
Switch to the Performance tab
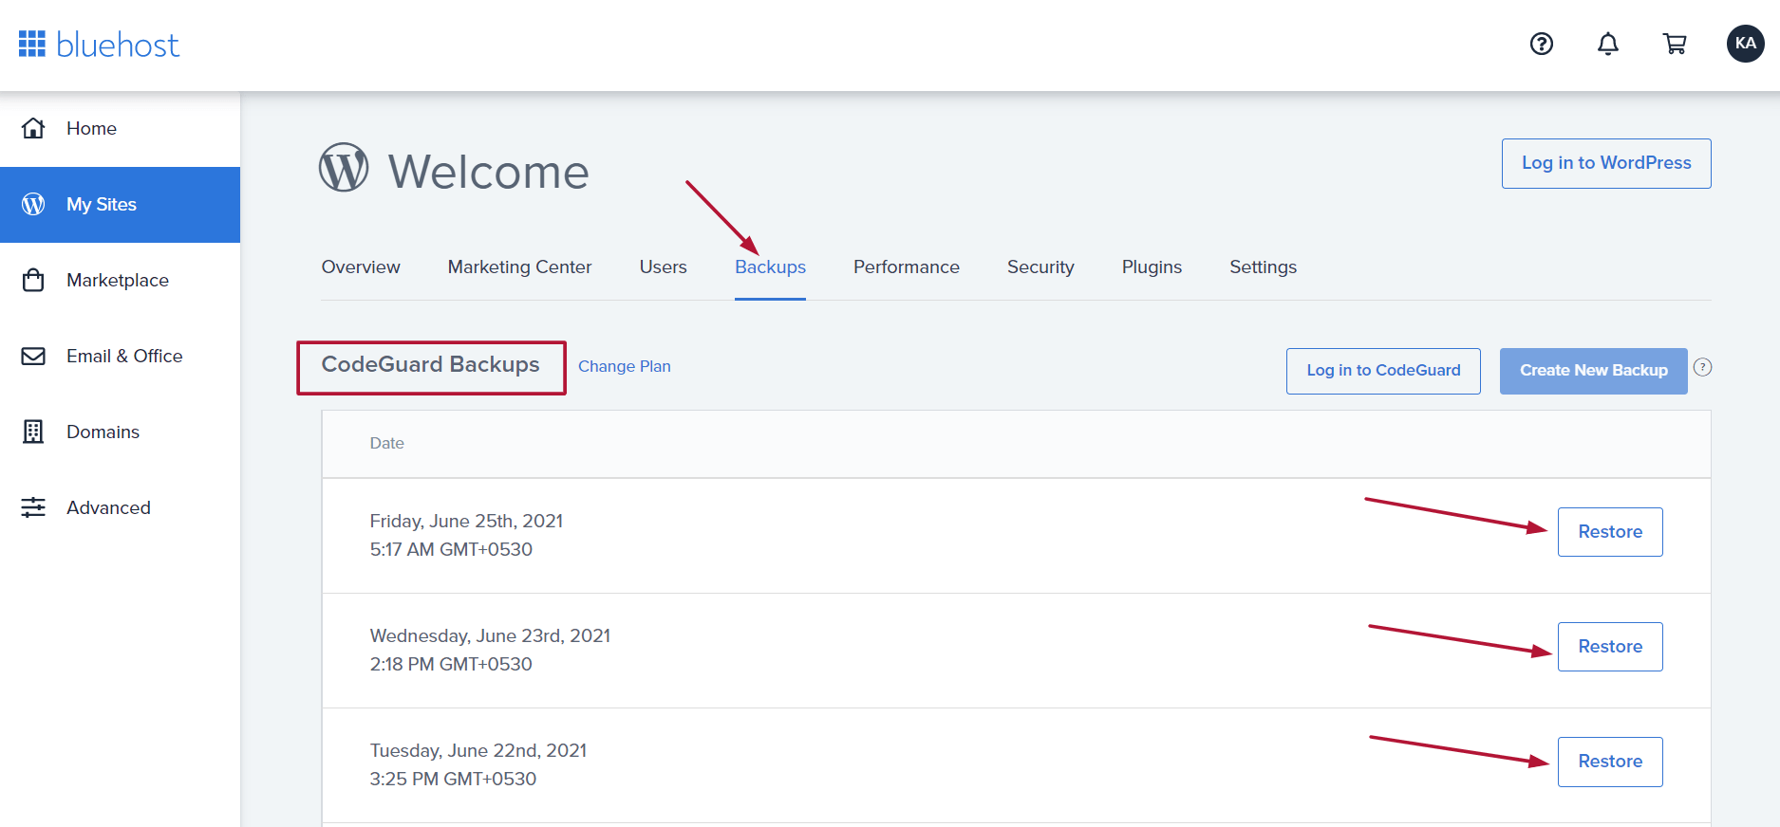click(906, 267)
